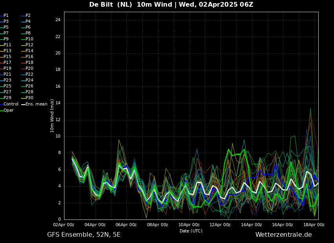Image resolution: width=334 pixels, height=243 pixels.
Task: Select the 18Apr 00z date tick label
Action: pyautogui.click(x=314, y=225)
